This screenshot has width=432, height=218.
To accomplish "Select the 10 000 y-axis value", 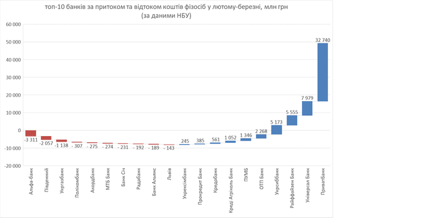I will point(13,113).
